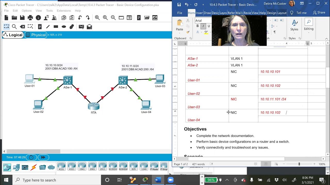Open Windows Start menu
The image size is (330, 185).
(6, 180)
